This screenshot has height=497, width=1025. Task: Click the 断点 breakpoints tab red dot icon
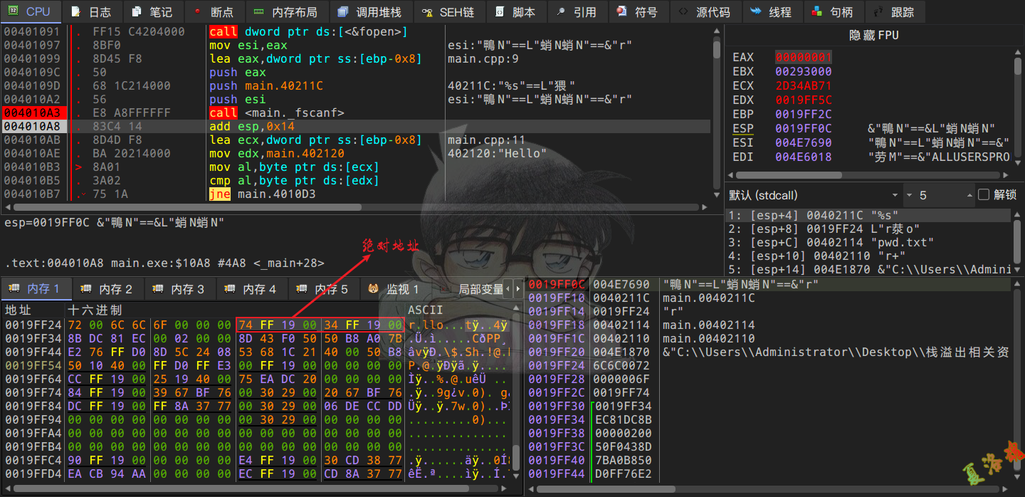(x=197, y=12)
